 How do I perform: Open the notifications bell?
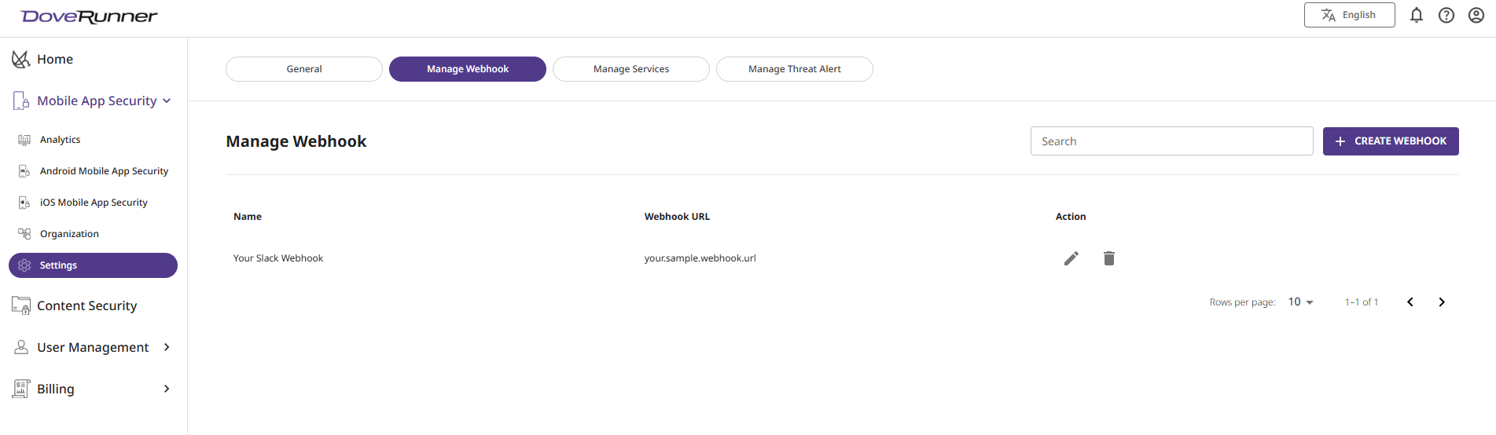coord(1417,15)
